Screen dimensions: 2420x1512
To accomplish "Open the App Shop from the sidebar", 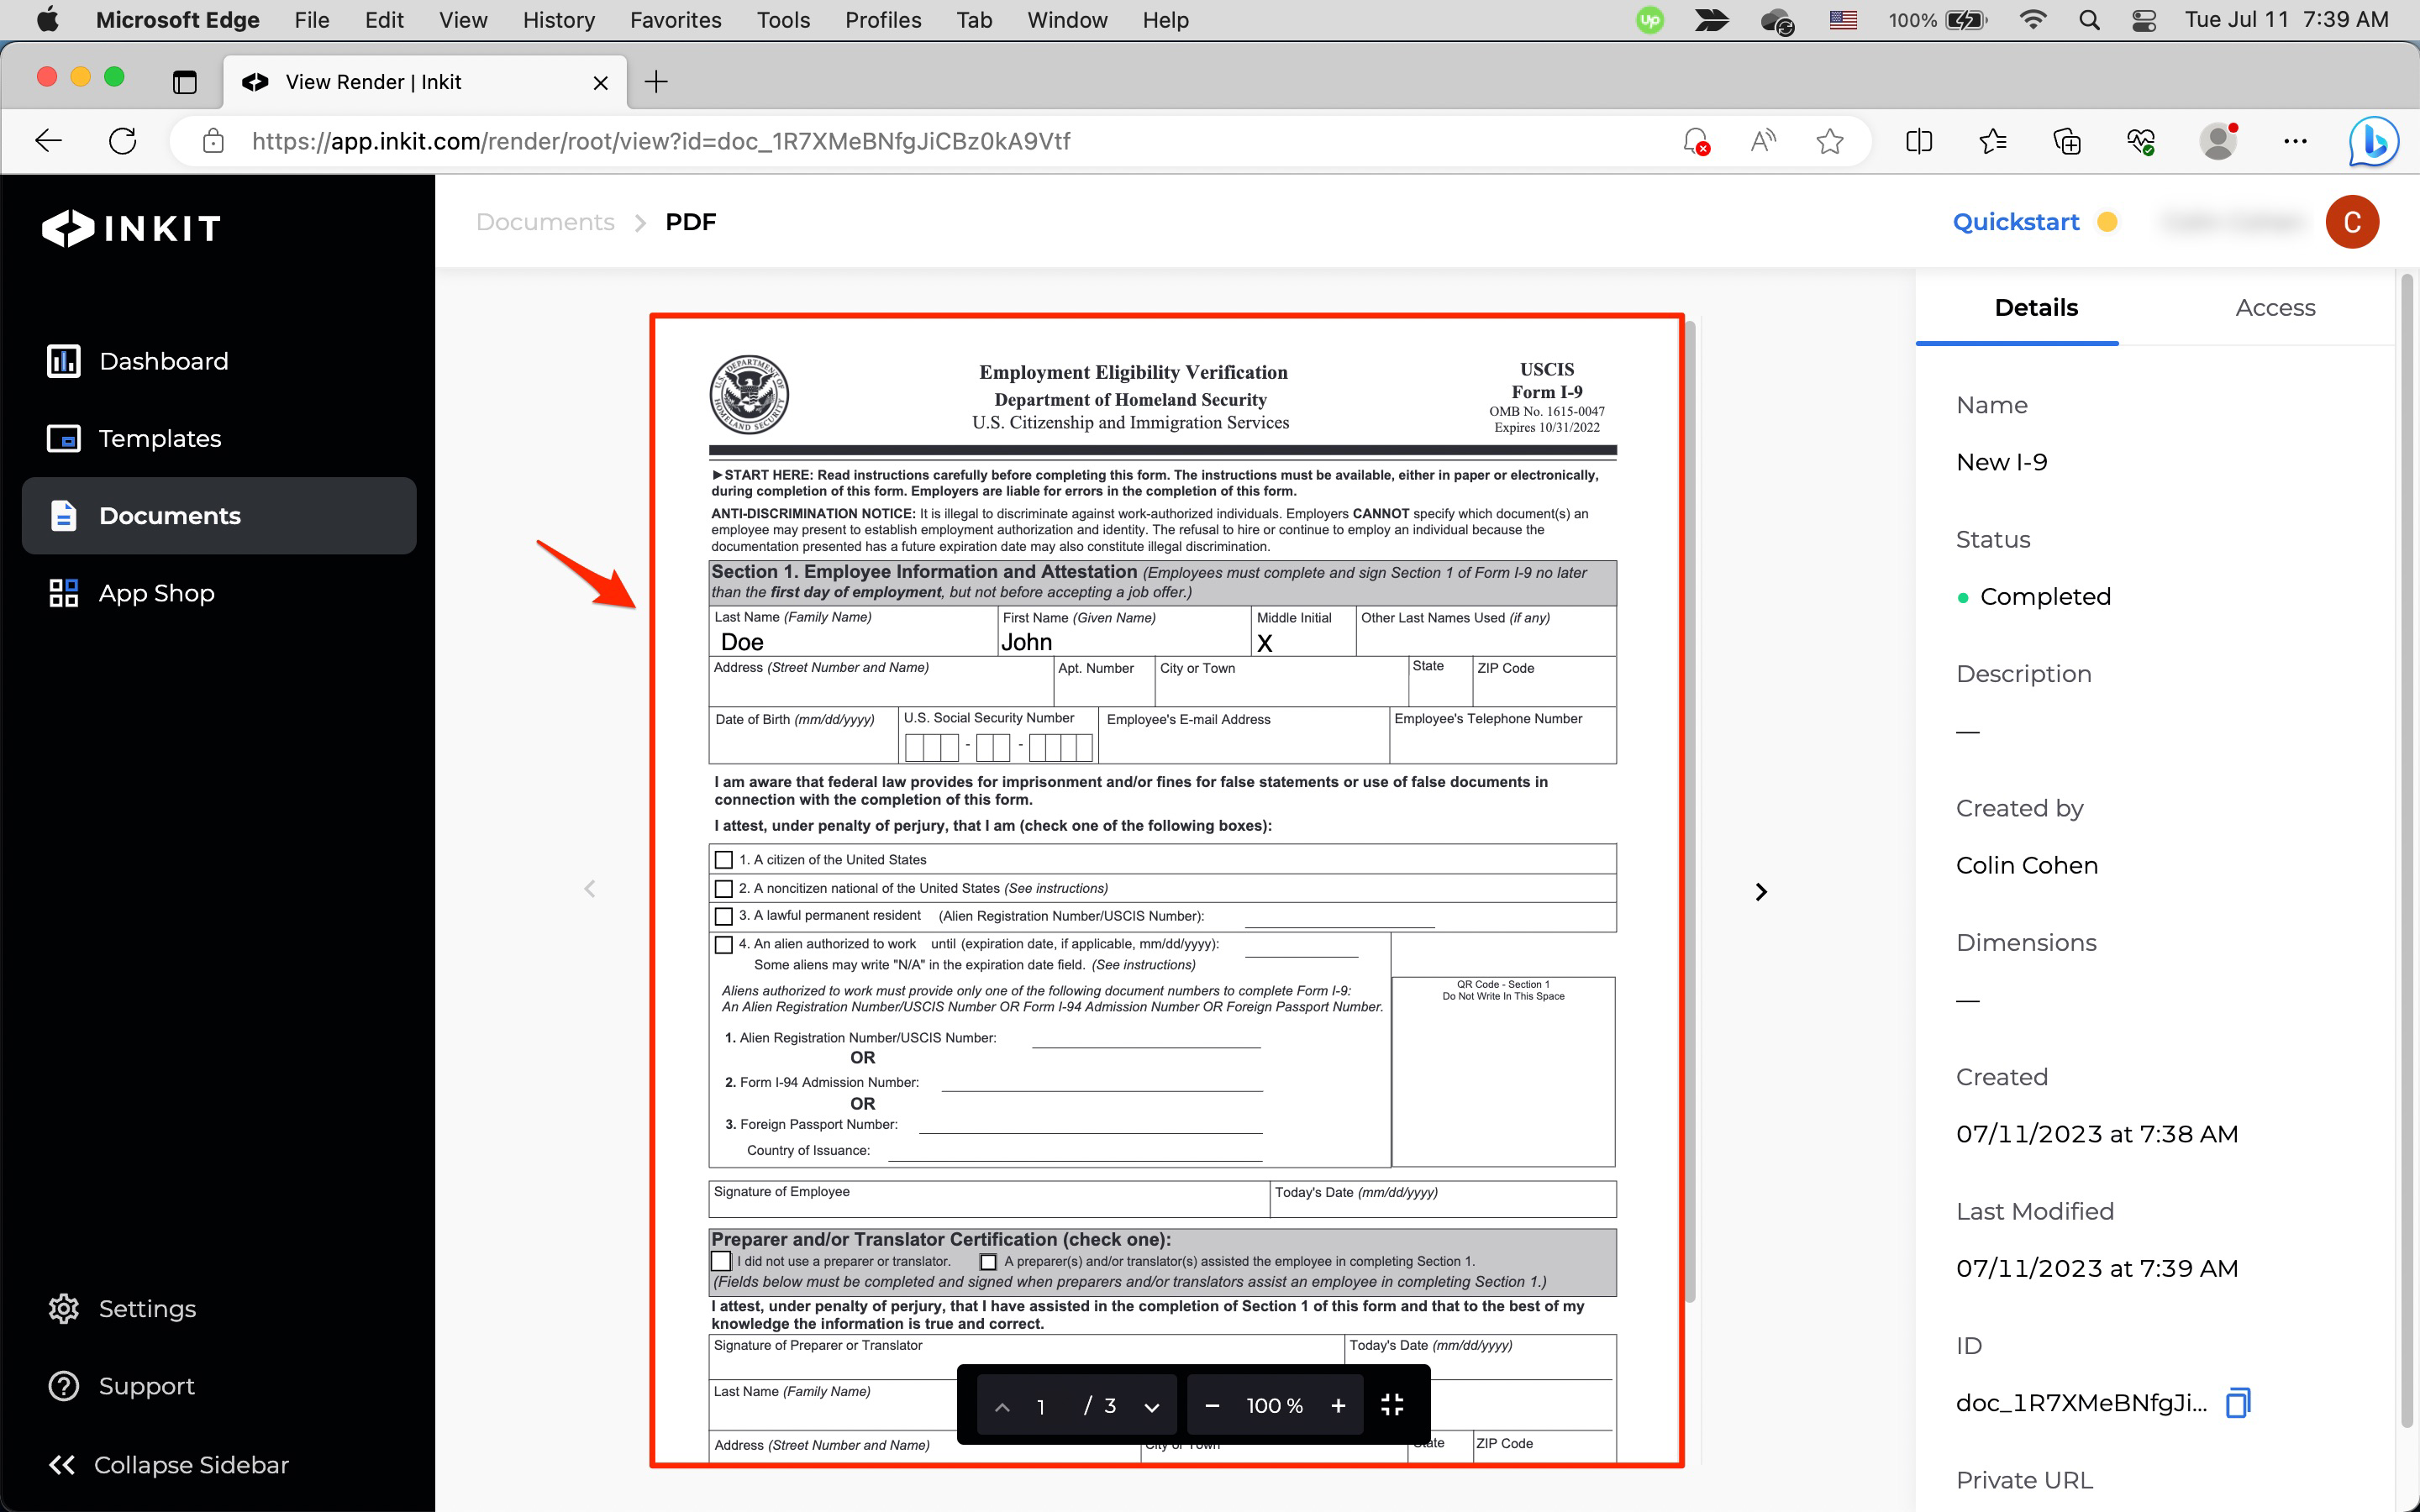I will tap(156, 593).
